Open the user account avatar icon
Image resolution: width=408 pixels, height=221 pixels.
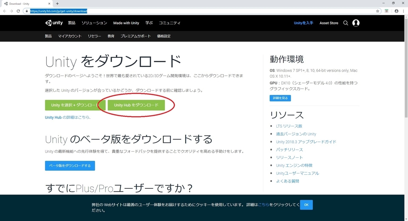[x=356, y=23]
